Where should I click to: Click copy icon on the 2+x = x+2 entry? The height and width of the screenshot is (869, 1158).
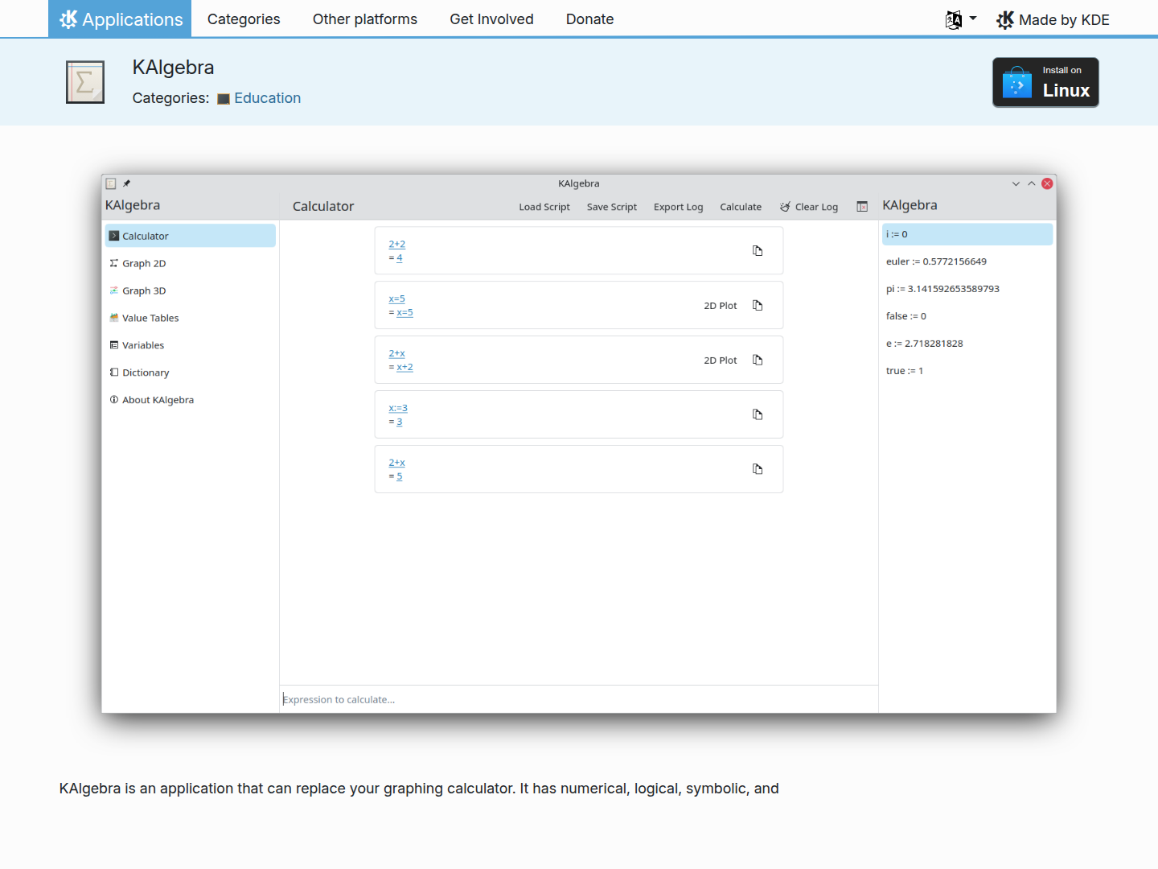tap(758, 360)
